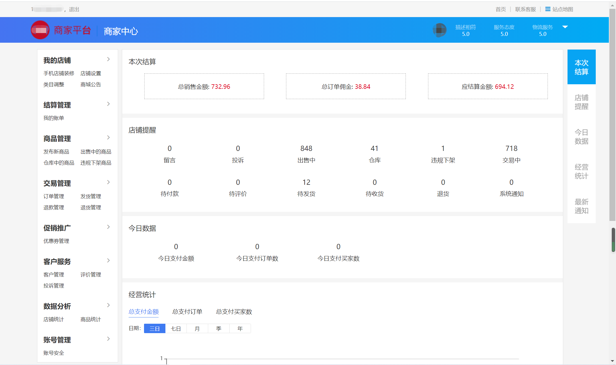Select the 月 date range option
The height and width of the screenshot is (365, 616).
pos(197,329)
